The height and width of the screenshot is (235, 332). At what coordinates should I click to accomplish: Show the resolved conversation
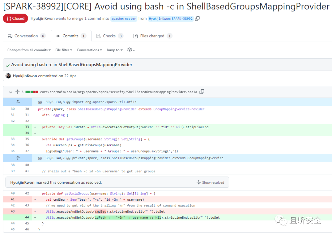(x=210, y=182)
